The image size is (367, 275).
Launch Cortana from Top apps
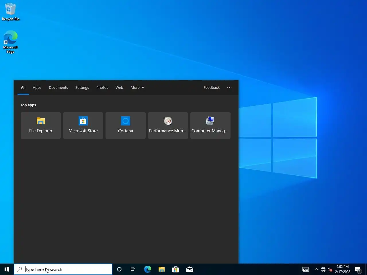click(x=126, y=125)
